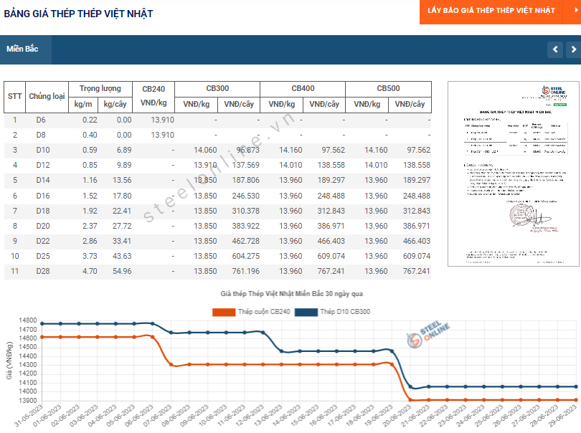581x433 pixels.
Task: Click value 604.275 in D25 row
Action: point(245,257)
